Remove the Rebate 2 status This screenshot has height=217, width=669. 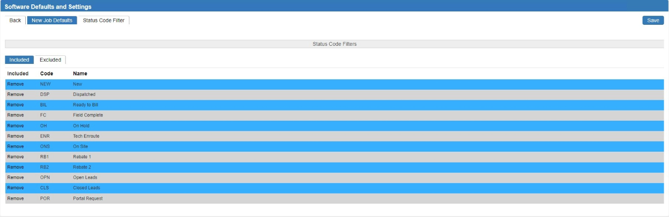16,167
